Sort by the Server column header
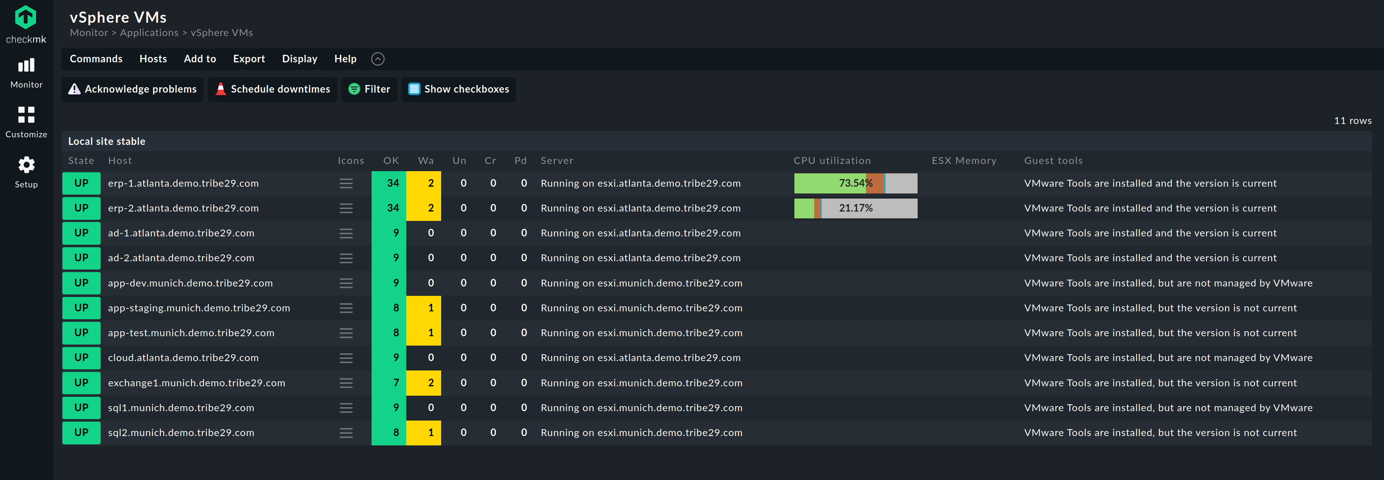Viewport: 1384px width, 480px height. tap(556, 160)
